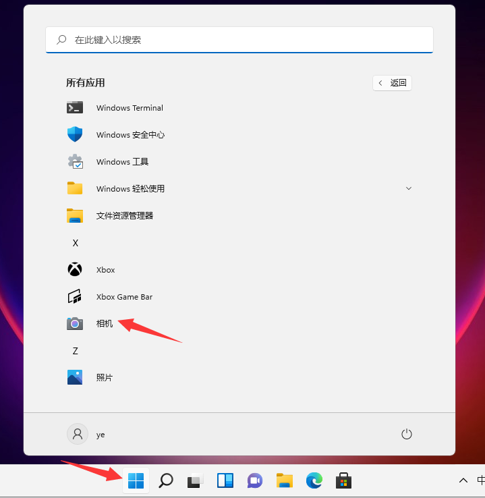
Task: Click the 在此键入以搜索 search field
Action: point(239,40)
